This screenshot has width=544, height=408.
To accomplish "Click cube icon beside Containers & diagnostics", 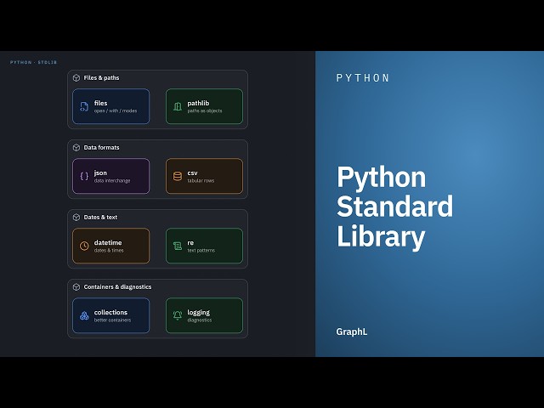I will (76, 287).
